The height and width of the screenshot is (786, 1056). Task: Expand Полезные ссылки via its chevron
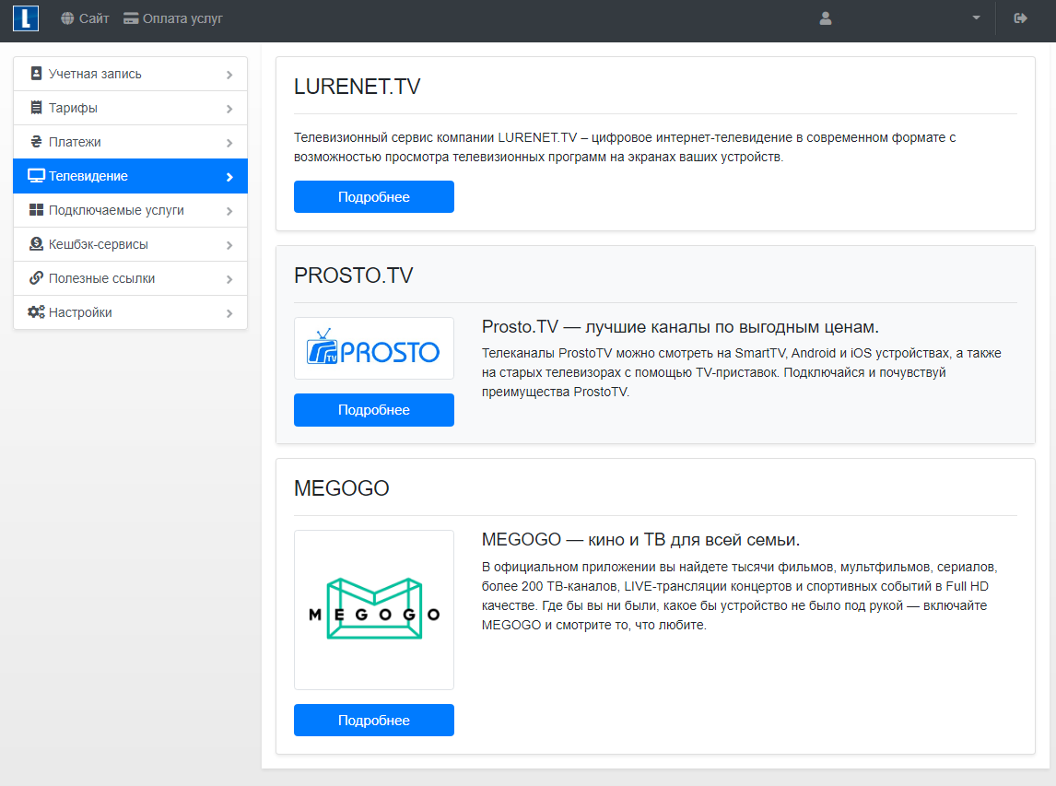pyautogui.click(x=229, y=279)
